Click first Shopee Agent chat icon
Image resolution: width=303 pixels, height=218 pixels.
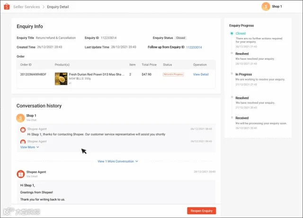(x=23, y=129)
